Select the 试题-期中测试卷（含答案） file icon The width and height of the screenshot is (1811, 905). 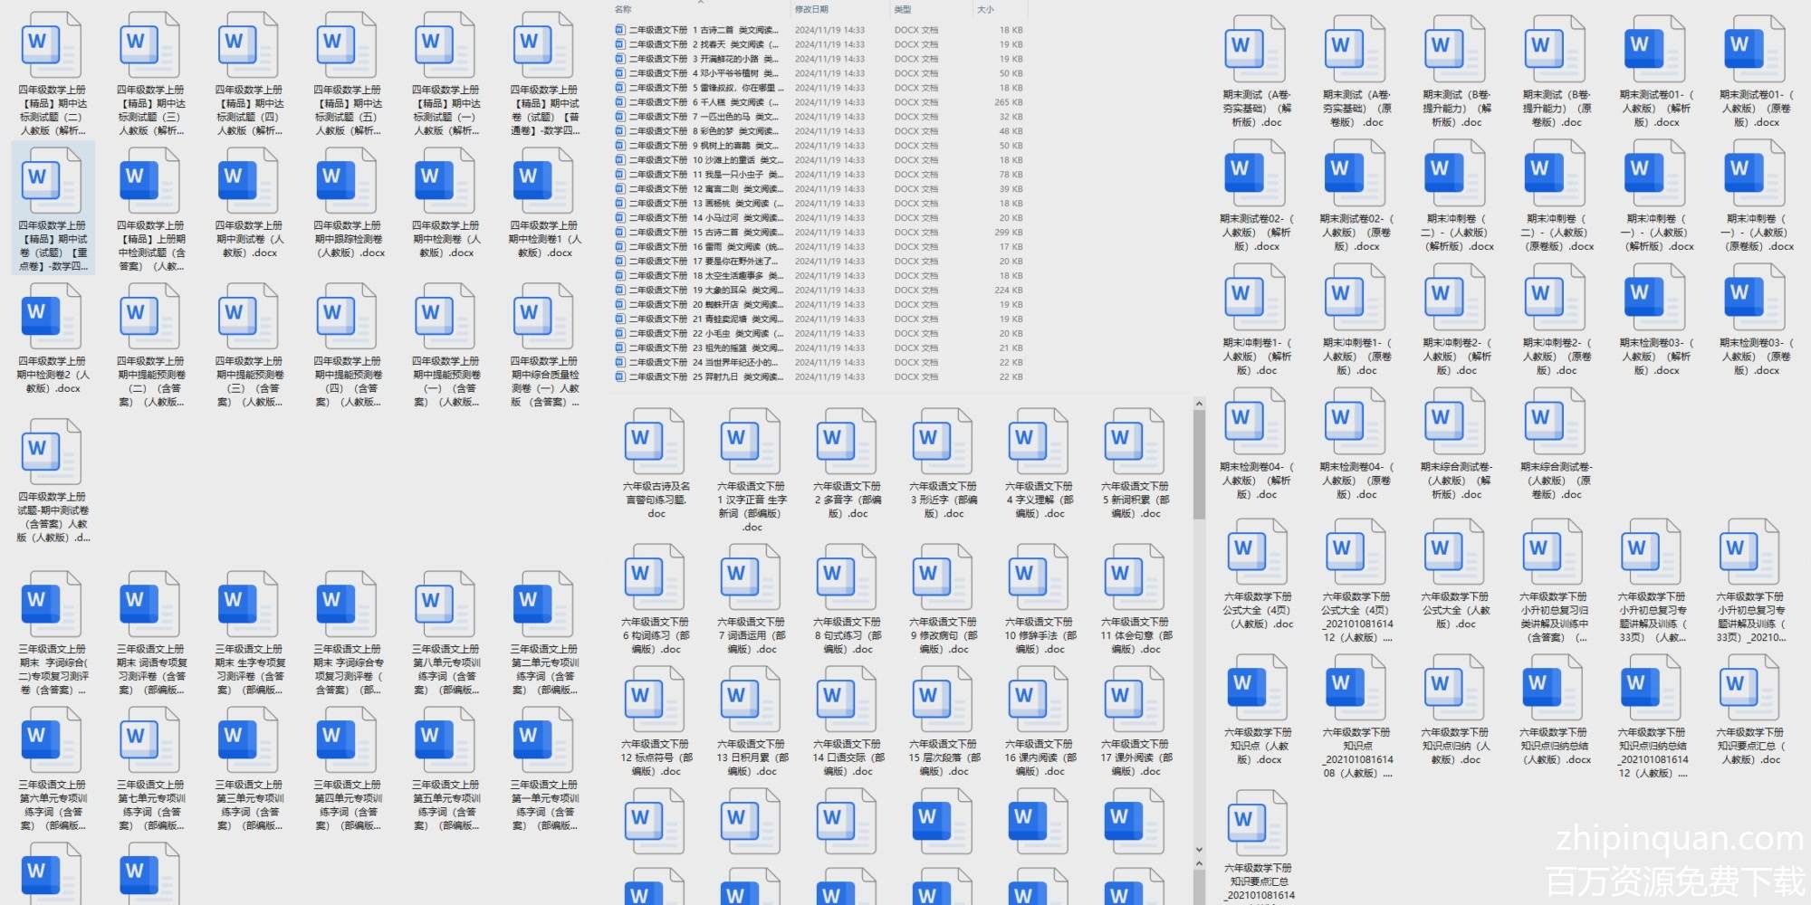(52, 452)
